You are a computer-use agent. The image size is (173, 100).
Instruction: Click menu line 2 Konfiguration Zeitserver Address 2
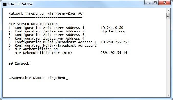[47, 31]
